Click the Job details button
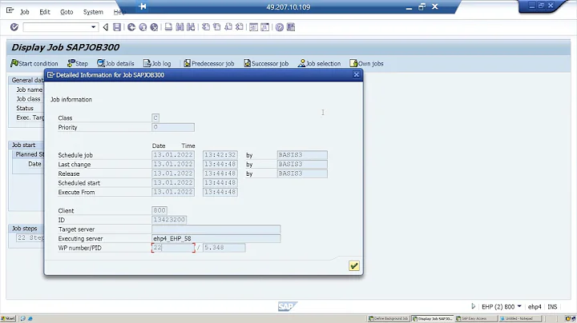 [x=115, y=63]
